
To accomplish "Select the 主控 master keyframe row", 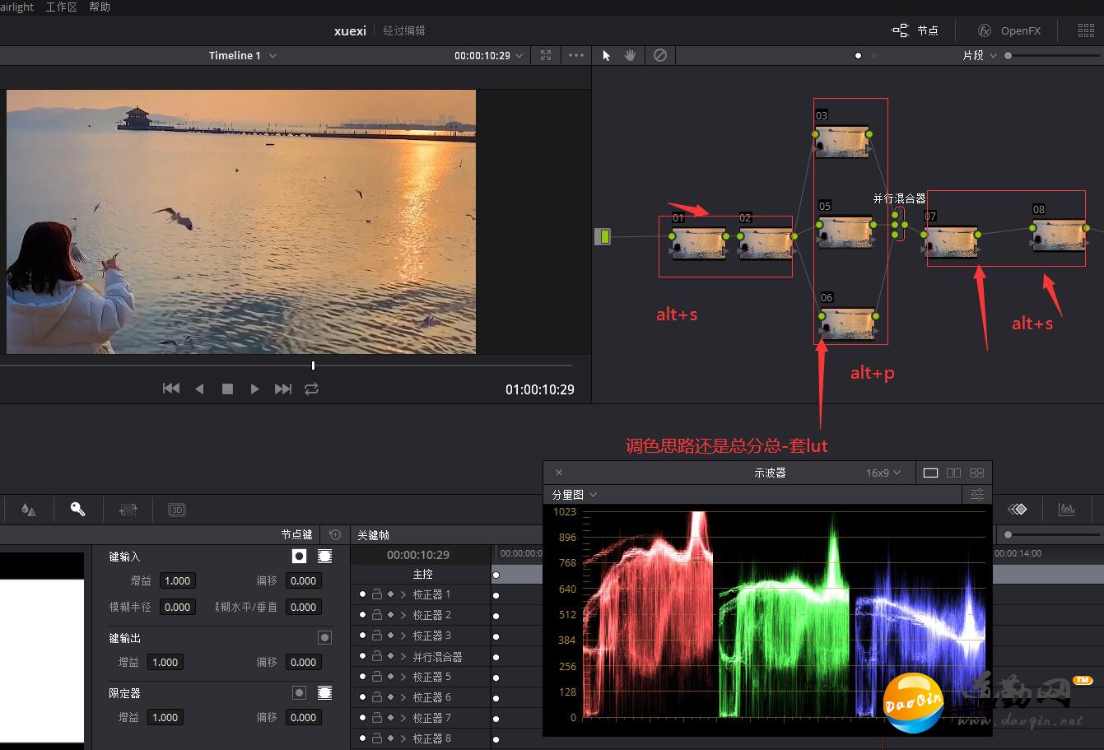I will pos(423,574).
